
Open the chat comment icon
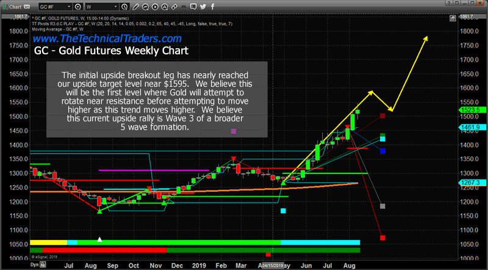193,7
